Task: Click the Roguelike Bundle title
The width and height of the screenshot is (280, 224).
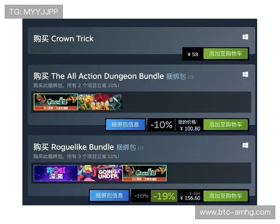Action: (83, 147)
